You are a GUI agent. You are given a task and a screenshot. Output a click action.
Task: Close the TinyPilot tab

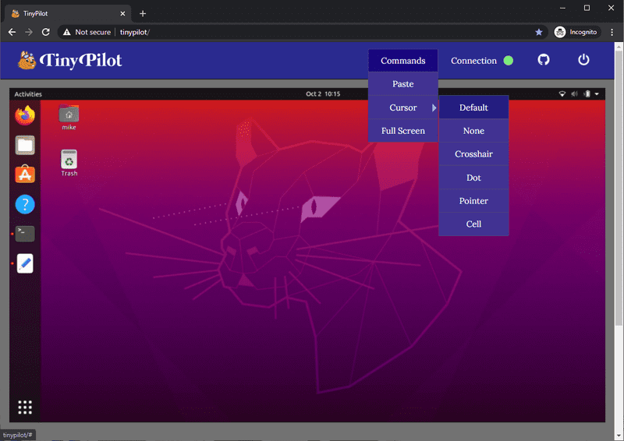coord(122,13)
